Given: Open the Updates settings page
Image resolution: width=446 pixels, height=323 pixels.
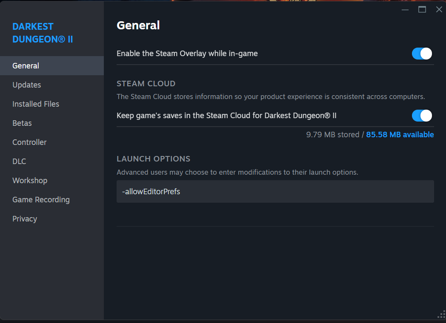Looking at the screenshot, I should pos(27,85).
